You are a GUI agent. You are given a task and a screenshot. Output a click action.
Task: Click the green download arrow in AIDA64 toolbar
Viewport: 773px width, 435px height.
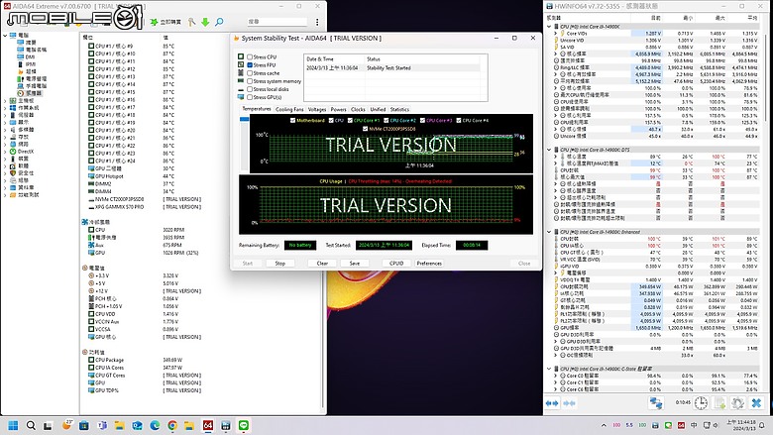coord(205,22)
